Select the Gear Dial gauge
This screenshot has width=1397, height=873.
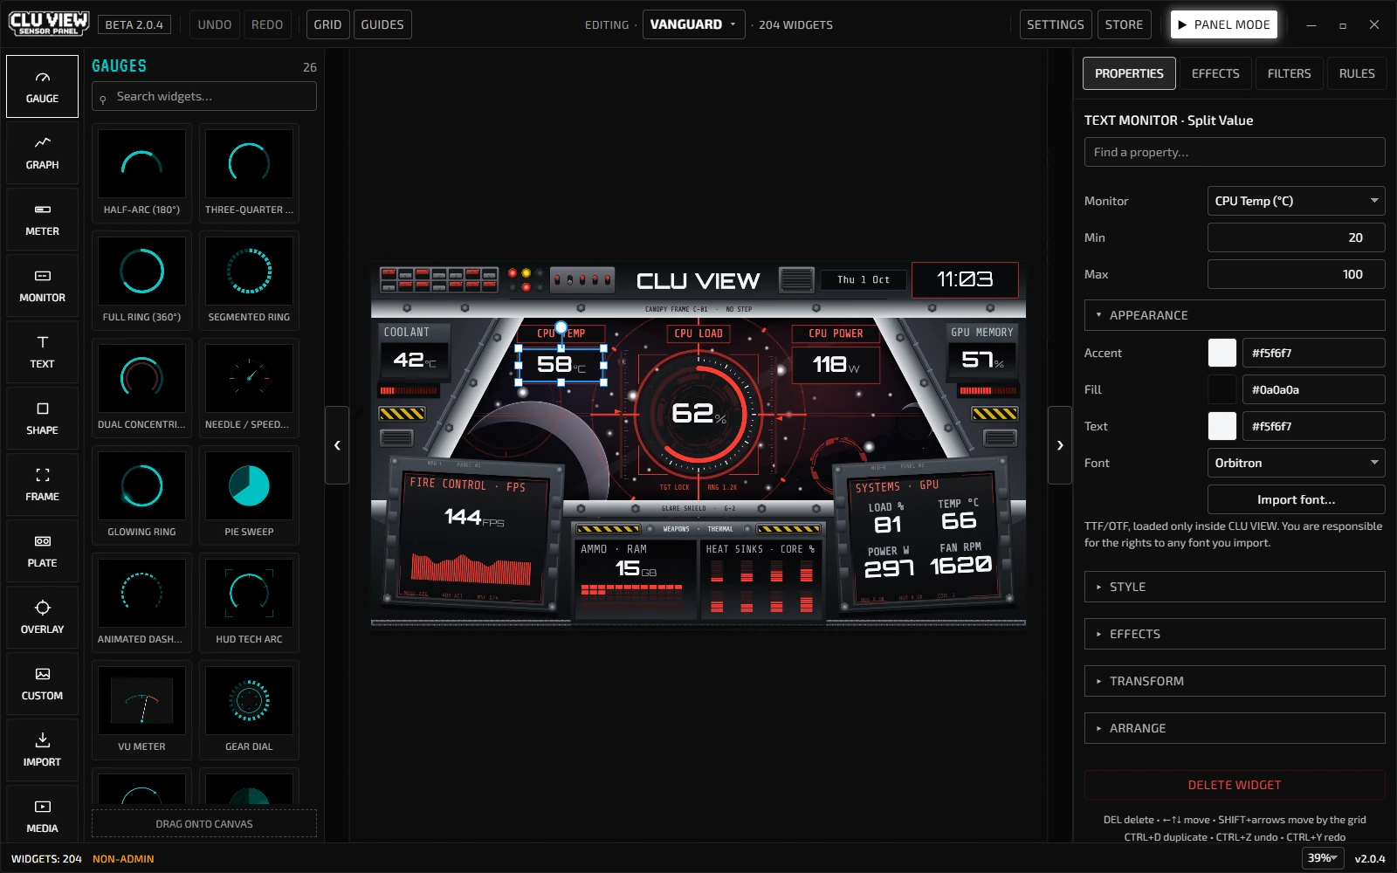[x=249, y=710]
